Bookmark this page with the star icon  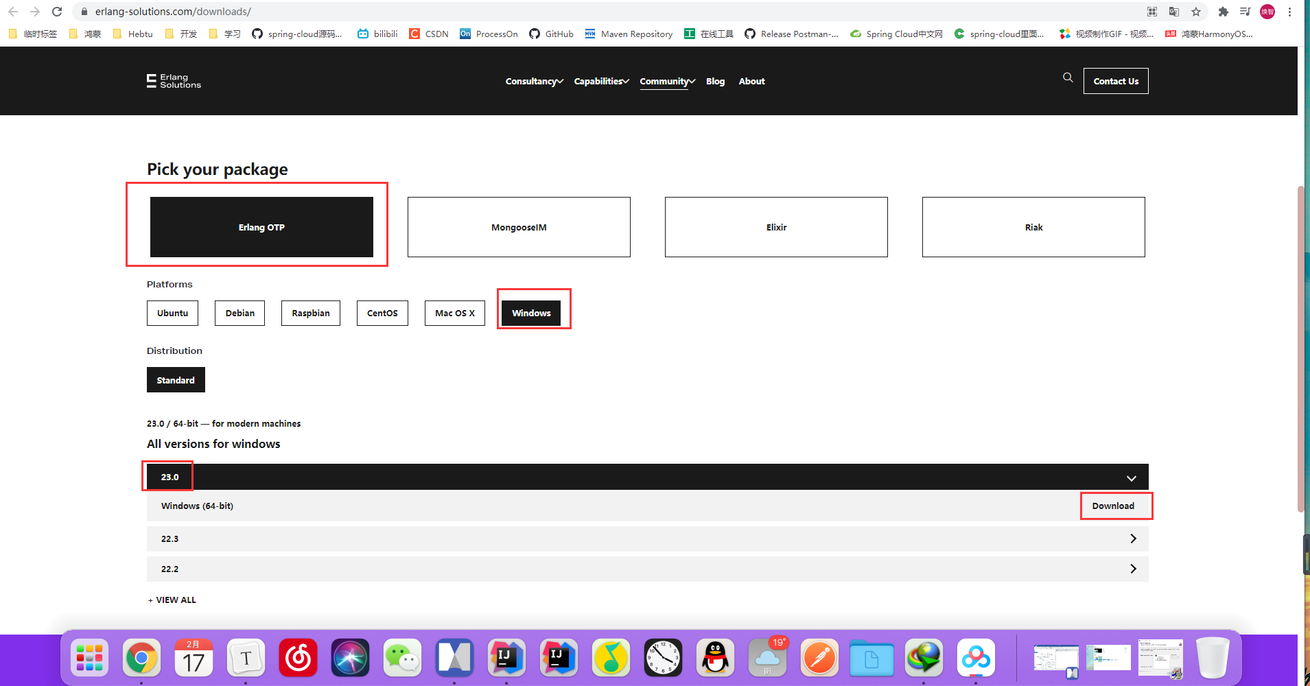pyautogui.click(x=1196, y=12)
